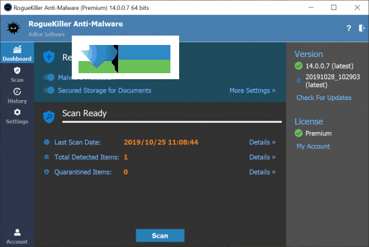Click the title bar app icon
The width and height of the screenshot is (369, 247).
tap(8, 7)
